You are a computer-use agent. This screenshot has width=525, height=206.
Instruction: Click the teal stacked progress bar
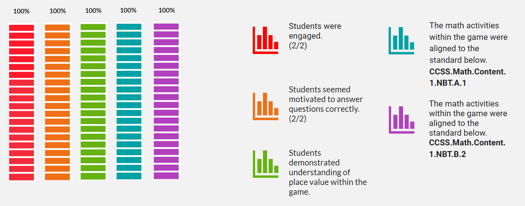(x=129, y=101)
